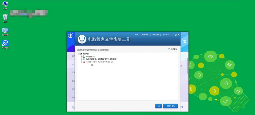This screenshot has width=255, height=115.
Task: Select Shared Folders (\\vmware-host) (Z:)
Action: 99,62
